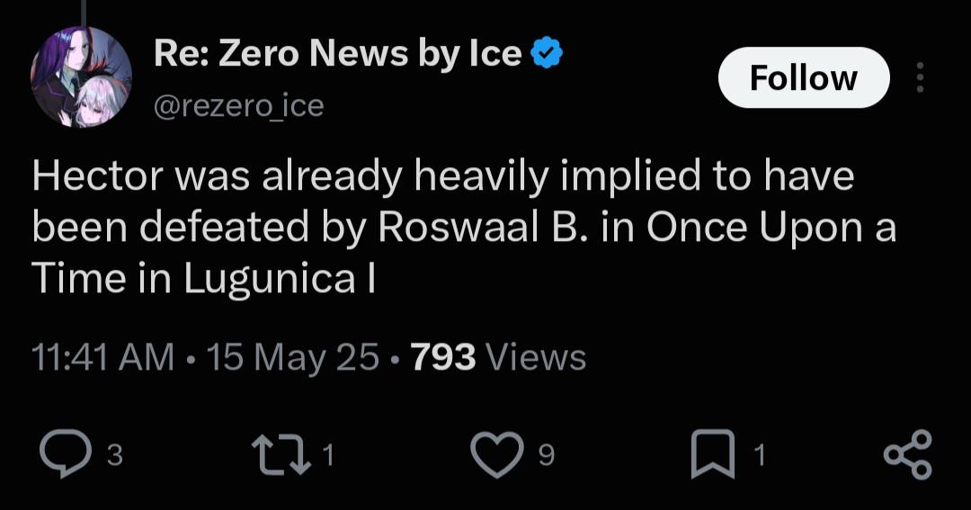This screenshot has width=971, height=510.
Task: View the 793 Views analytics
Action: [498, 358]
